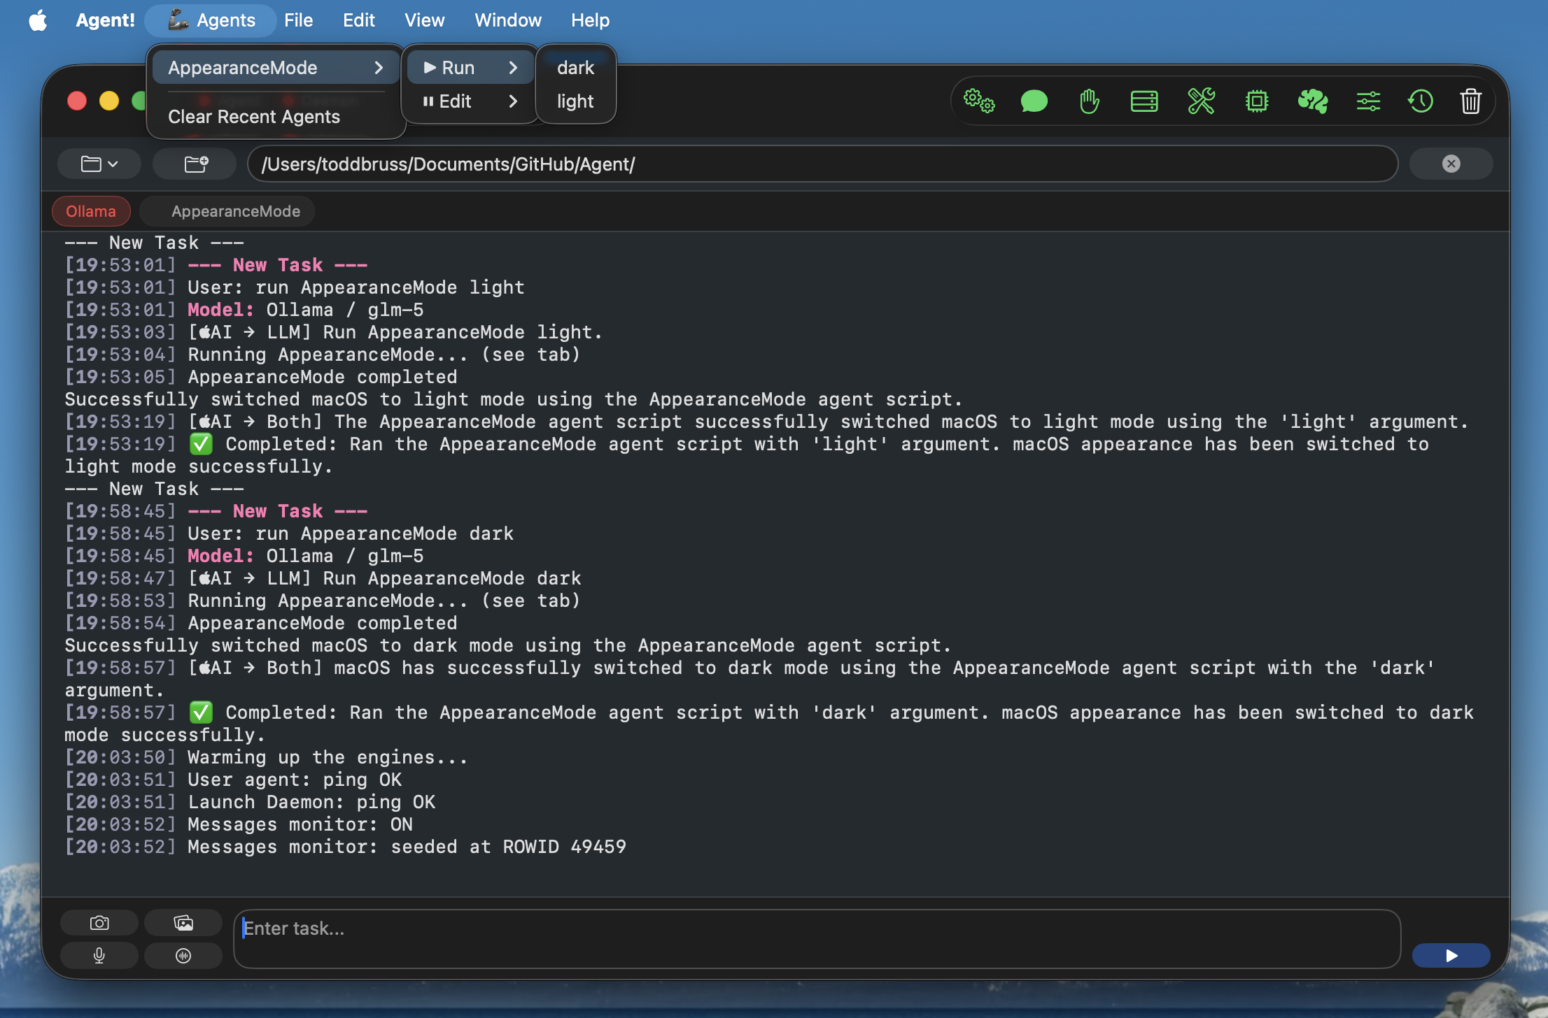
Task: Click the 'User: run AppearanceMode dark' log line
Action: 289,533
